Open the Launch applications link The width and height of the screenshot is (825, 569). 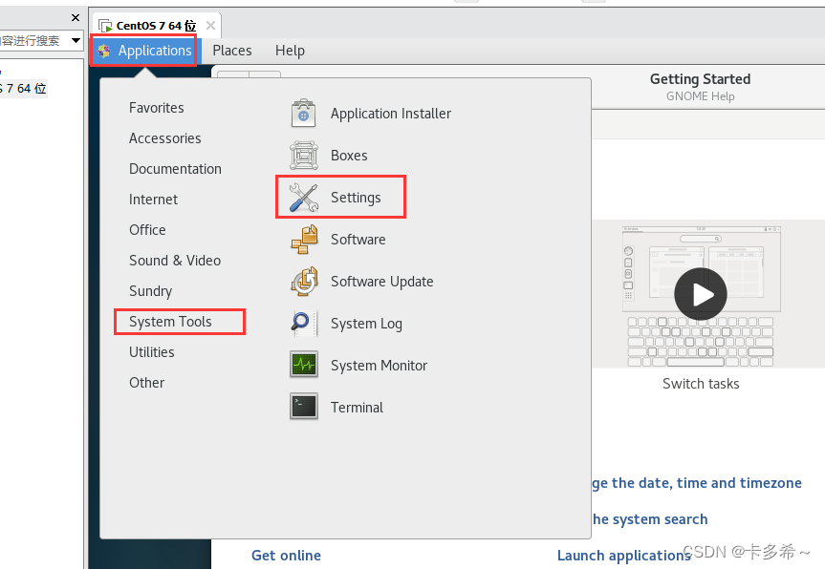coord(624,556)
